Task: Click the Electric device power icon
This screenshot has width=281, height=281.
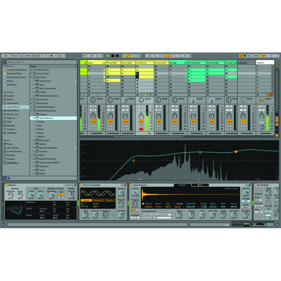Action: [x=6, y=185]
